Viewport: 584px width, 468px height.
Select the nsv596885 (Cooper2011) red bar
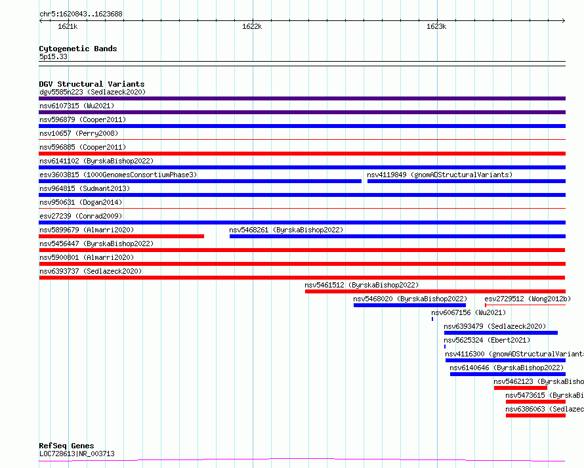pyautogui.click(x=302, y=154)
